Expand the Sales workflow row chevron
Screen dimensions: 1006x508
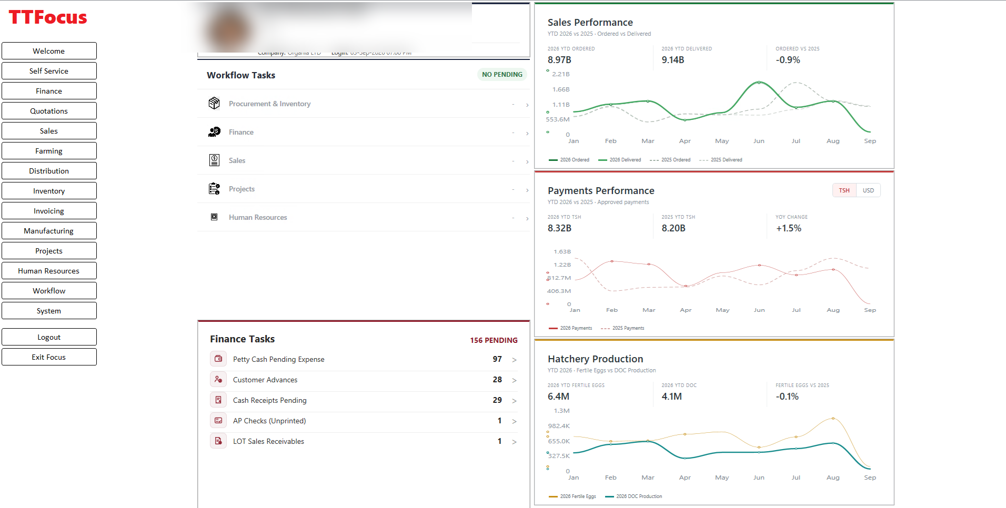pyautogui.click(x=527, y=161)
